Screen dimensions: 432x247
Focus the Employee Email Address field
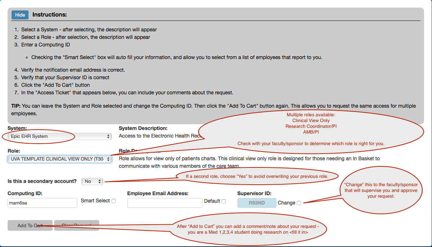click(165, 203)
